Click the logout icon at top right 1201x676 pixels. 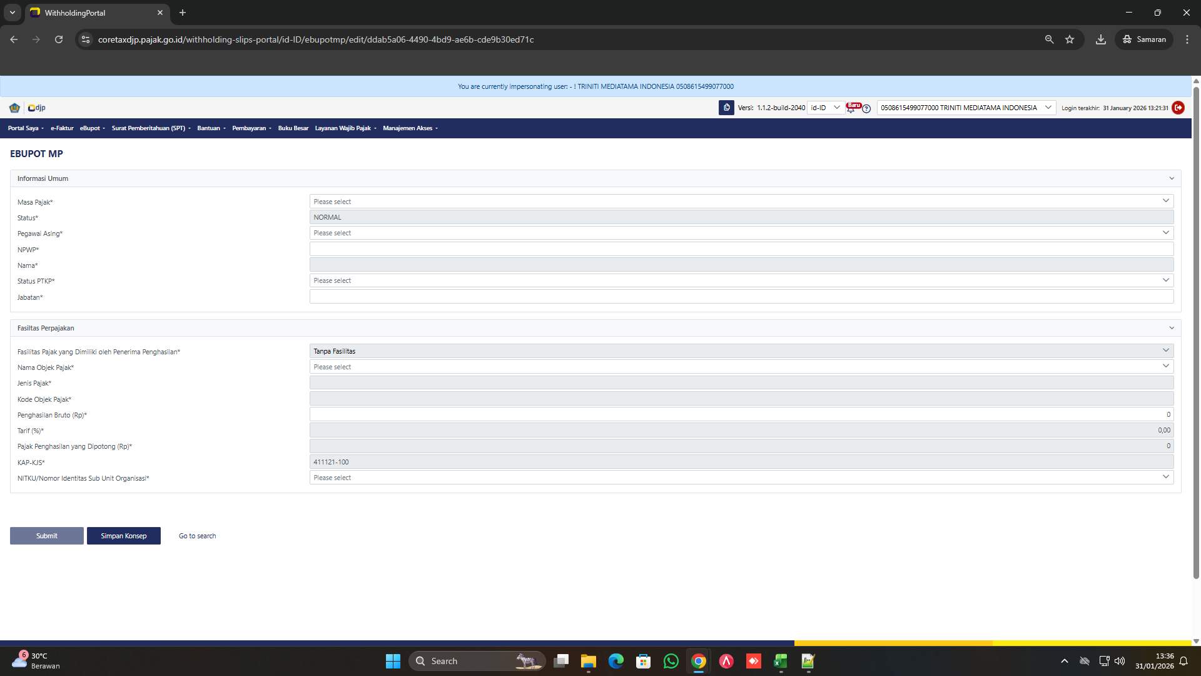[x=1178, y=108]
